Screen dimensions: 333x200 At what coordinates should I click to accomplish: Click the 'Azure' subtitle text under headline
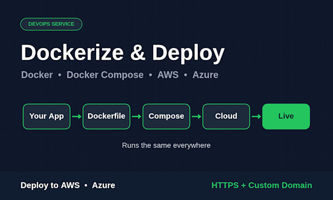[205, 75]
